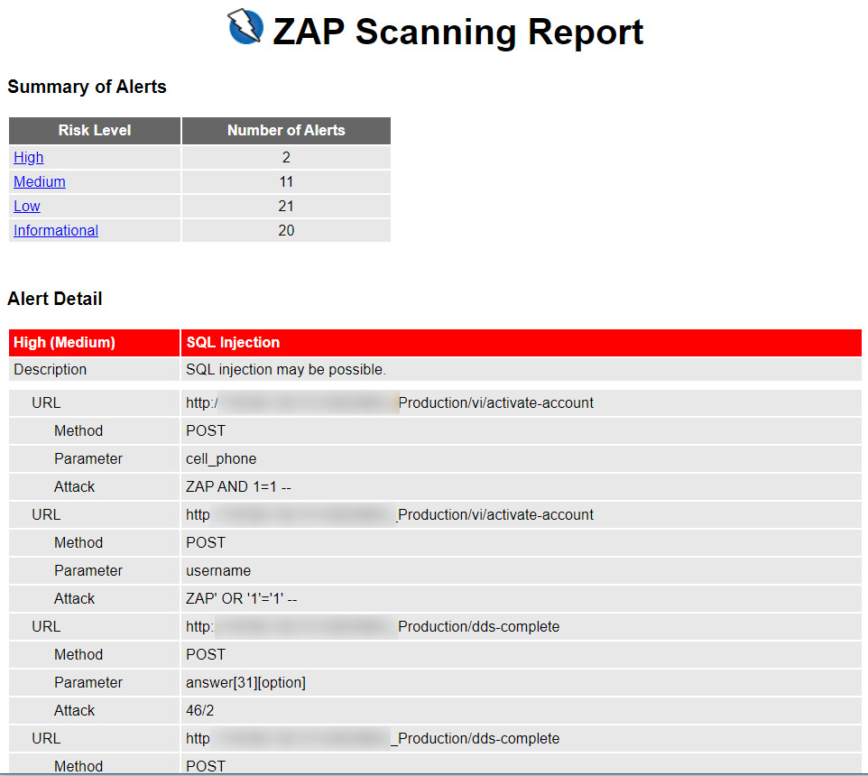
Task: Select 'SQL injection may be possible.' text
Action: 286,370
